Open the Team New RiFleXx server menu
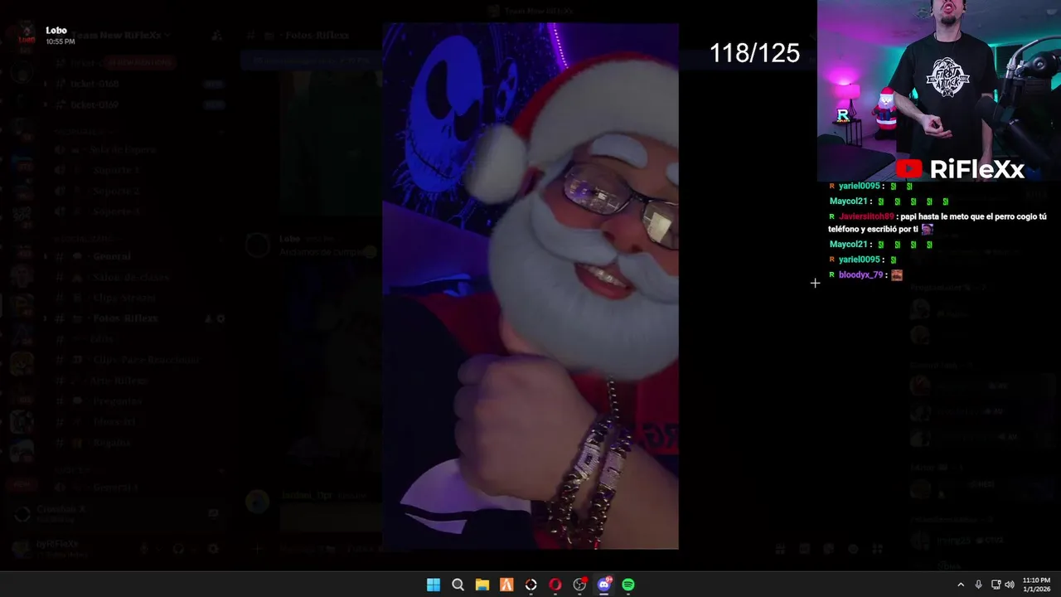This screenshot has height=597, width=1061. tap(121, 36)
